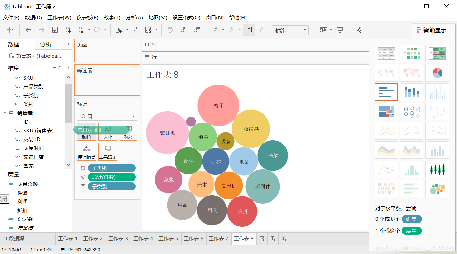457x254 pixels.
Task: Sort descending using the toolbar icon
Action: click(197, 30)
